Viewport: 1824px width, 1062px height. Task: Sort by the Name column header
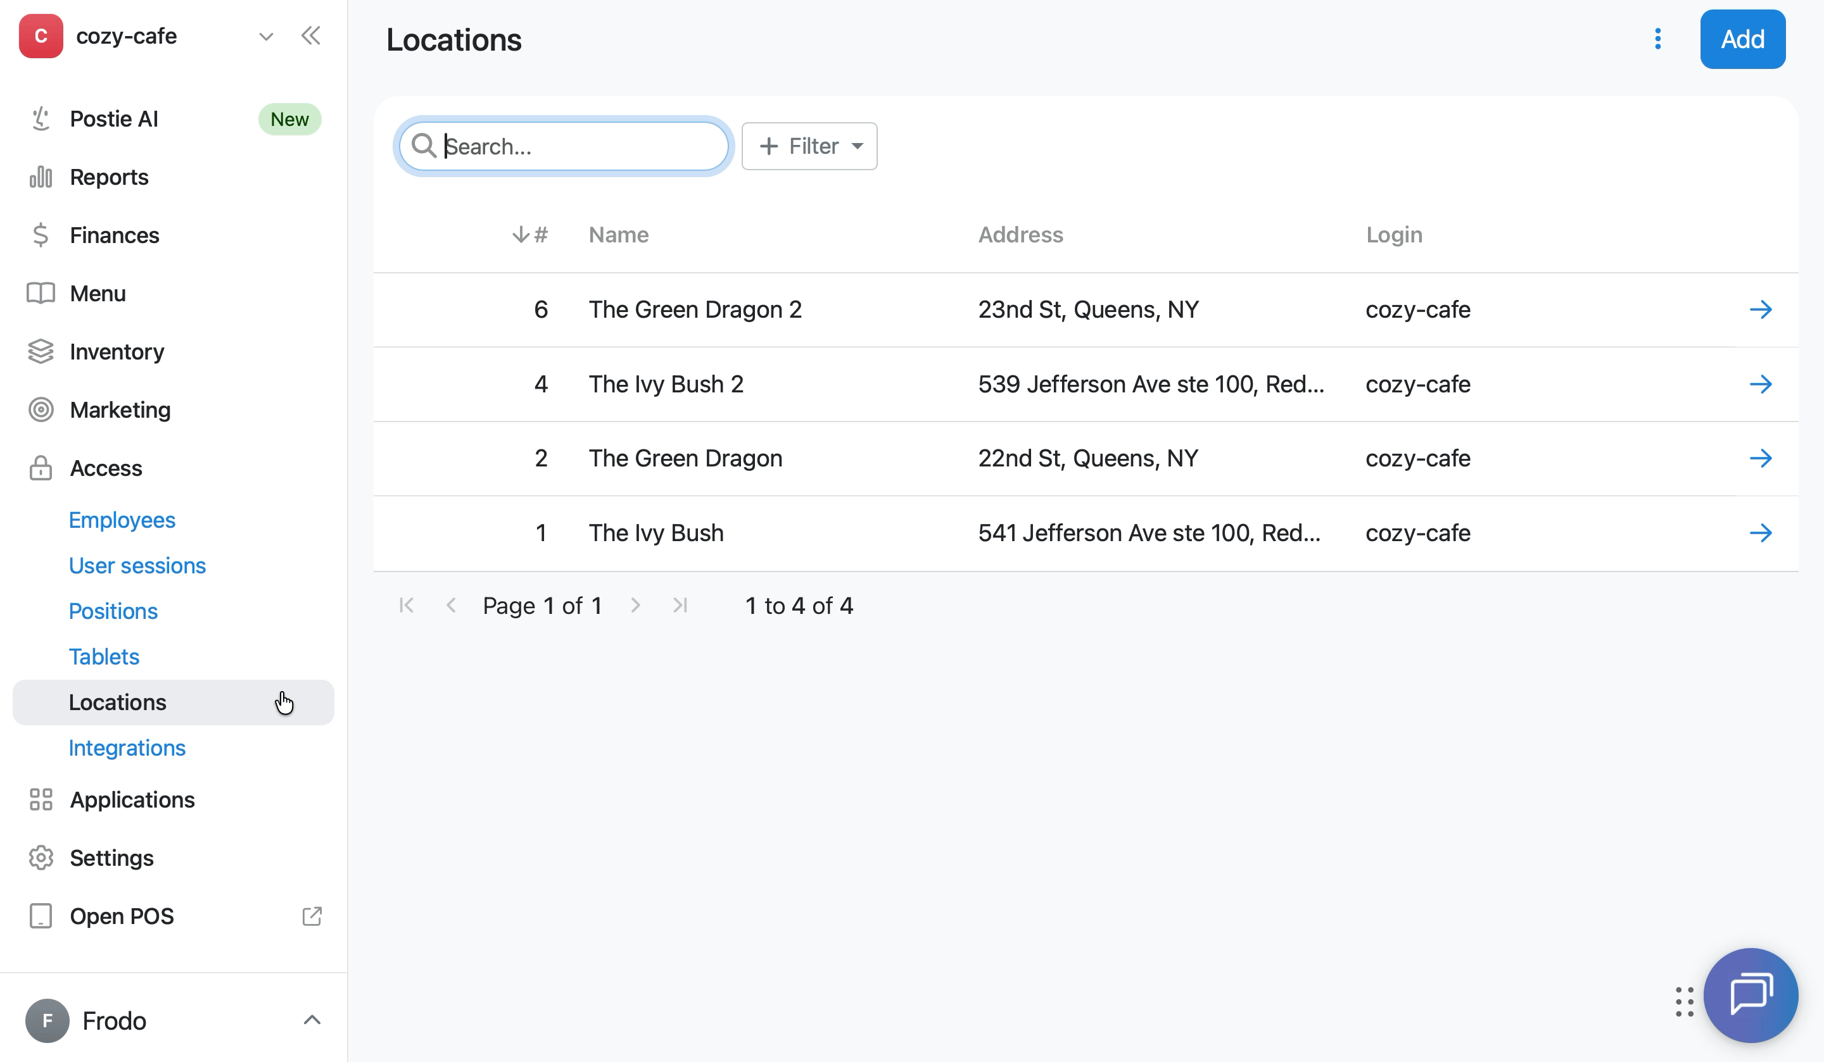619,235
